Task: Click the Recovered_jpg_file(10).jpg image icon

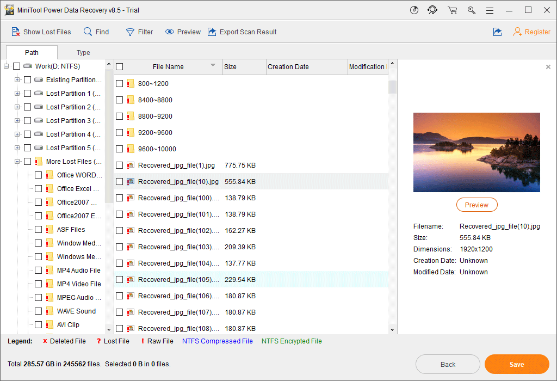Action: point(131,182)
